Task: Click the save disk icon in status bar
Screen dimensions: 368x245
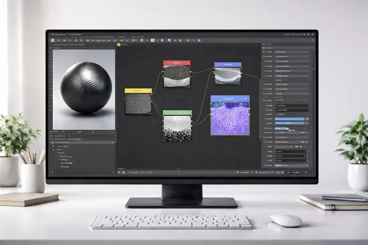Action: click(x=119, y=172)
